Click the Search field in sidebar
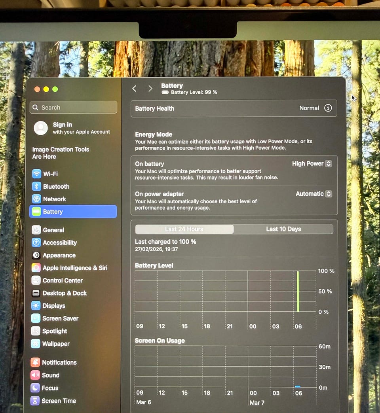Screen dimensions: 380x413 click(74, 108)
